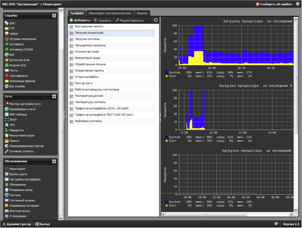Click the help question mark icon
The image size is (302, 228).
pos(297,4)
